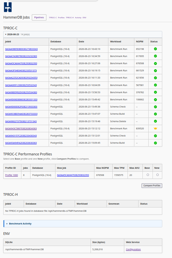
Task: Open job 6A3A943157C203E233430343
Action: 21,136
